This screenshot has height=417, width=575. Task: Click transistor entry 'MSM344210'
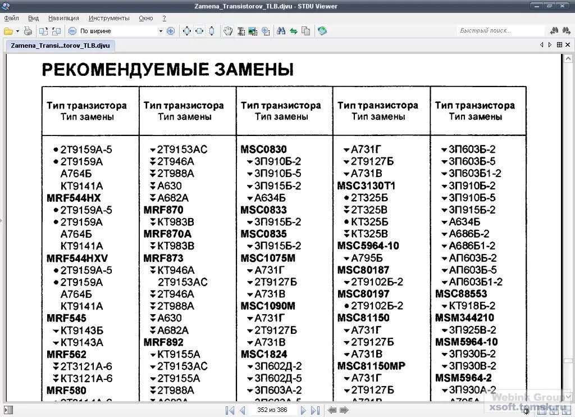[464, 318]
